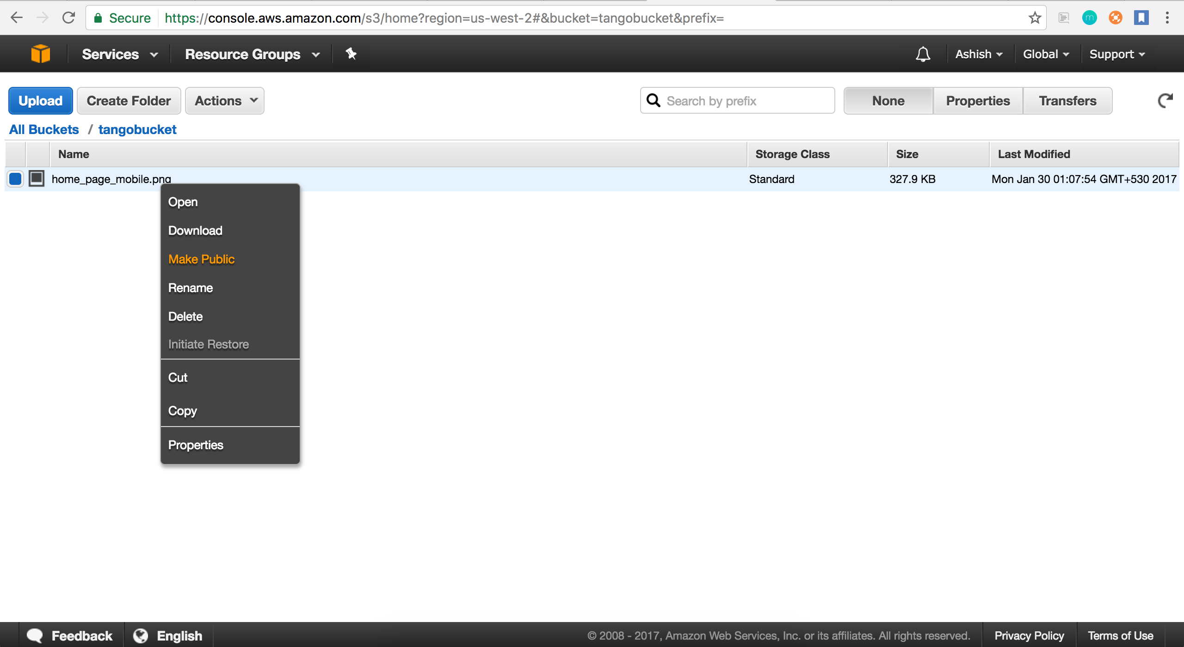Click the Standard storage class cell
The width and height of the screenshot is (1184, 647).
click(x=771, y=179)
